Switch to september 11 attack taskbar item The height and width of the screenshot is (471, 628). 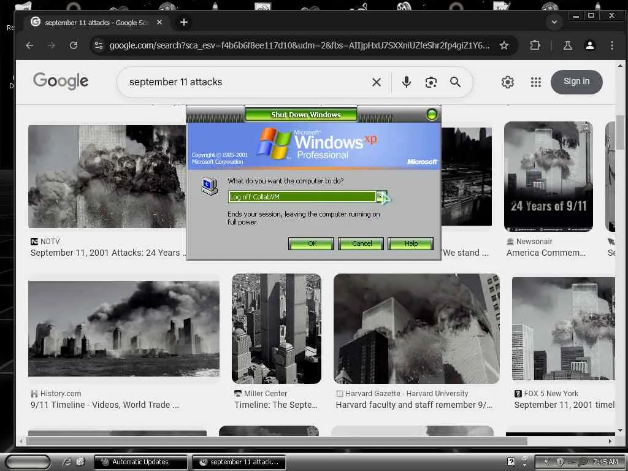239,462
